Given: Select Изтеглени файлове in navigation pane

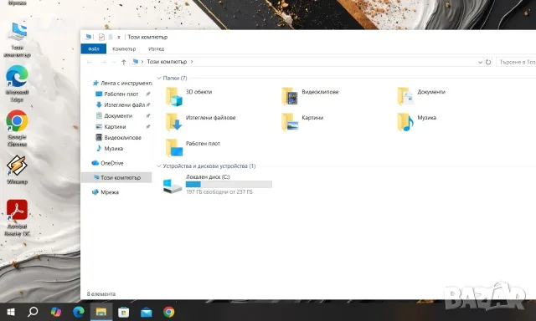Looking at the screenshot, I should coord(121,105).
